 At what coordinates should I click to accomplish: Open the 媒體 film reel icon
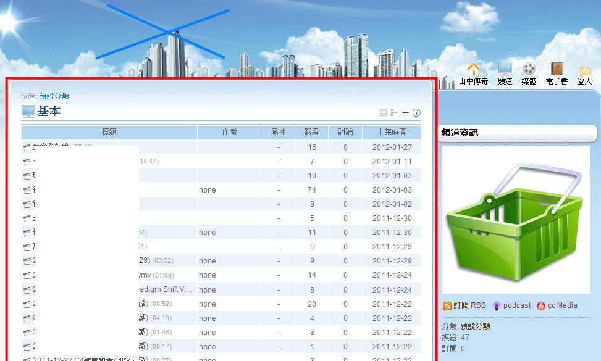tap(529, 68)
